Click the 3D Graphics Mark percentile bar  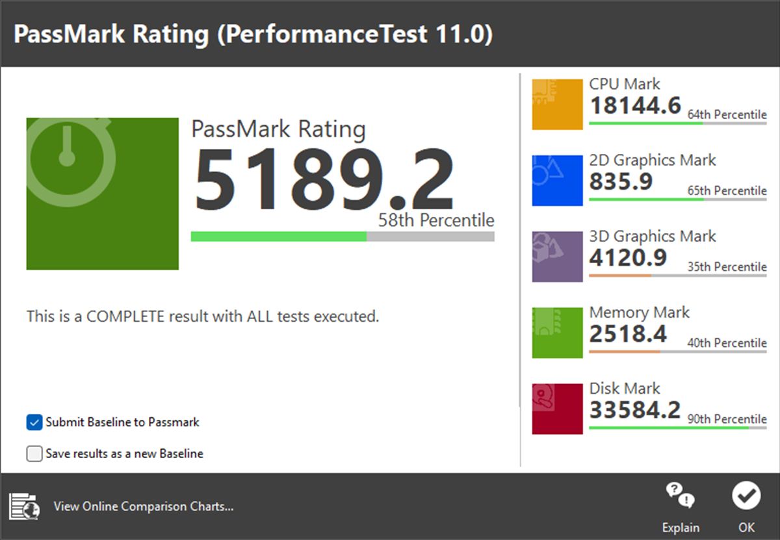point(677,276)
